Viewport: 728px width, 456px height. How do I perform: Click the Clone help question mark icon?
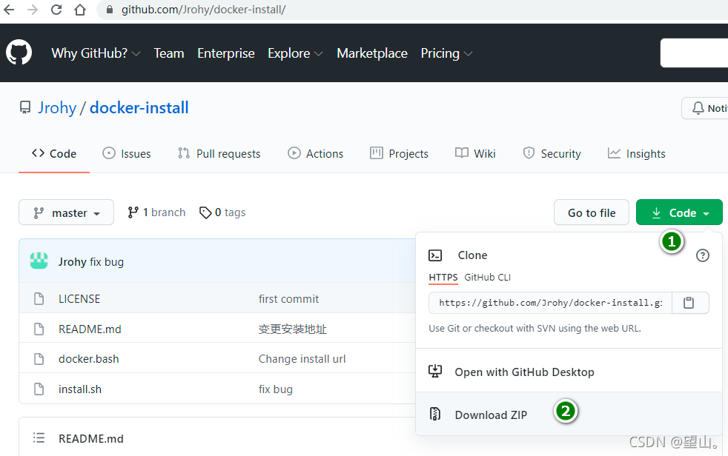point(703,255)
